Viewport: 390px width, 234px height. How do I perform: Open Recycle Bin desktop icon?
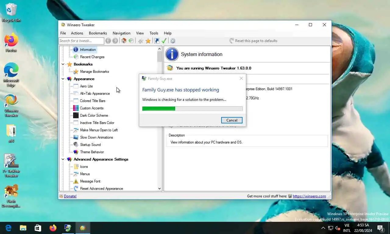[11, 13]
